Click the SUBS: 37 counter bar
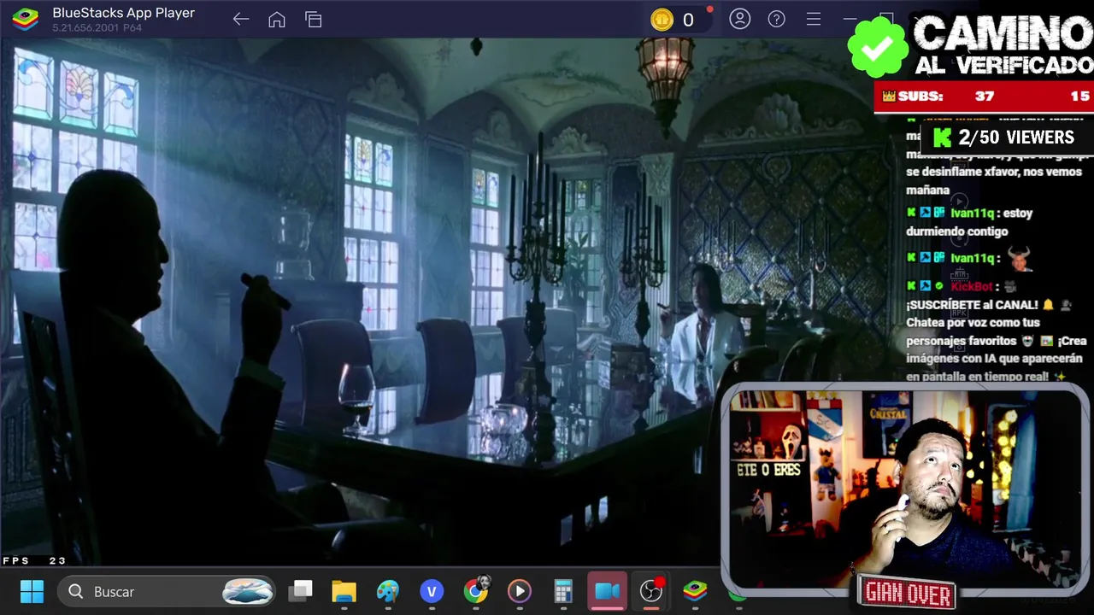Viewport: 1094px width, 615px height. pos(983,97)
